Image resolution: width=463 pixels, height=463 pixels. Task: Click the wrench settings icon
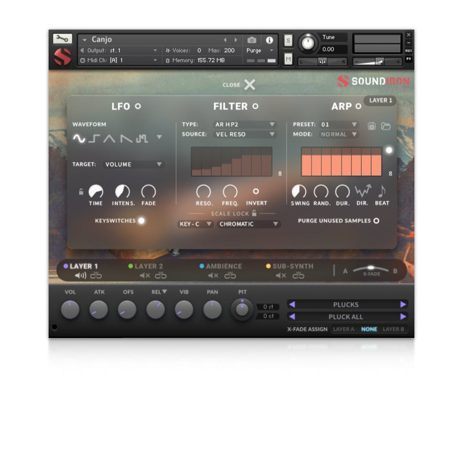click(x=63, y=39)
